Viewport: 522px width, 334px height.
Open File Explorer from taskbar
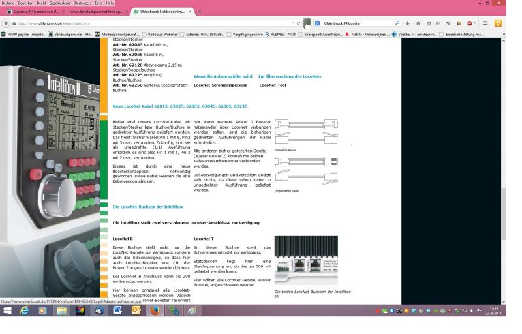point(61,311)
